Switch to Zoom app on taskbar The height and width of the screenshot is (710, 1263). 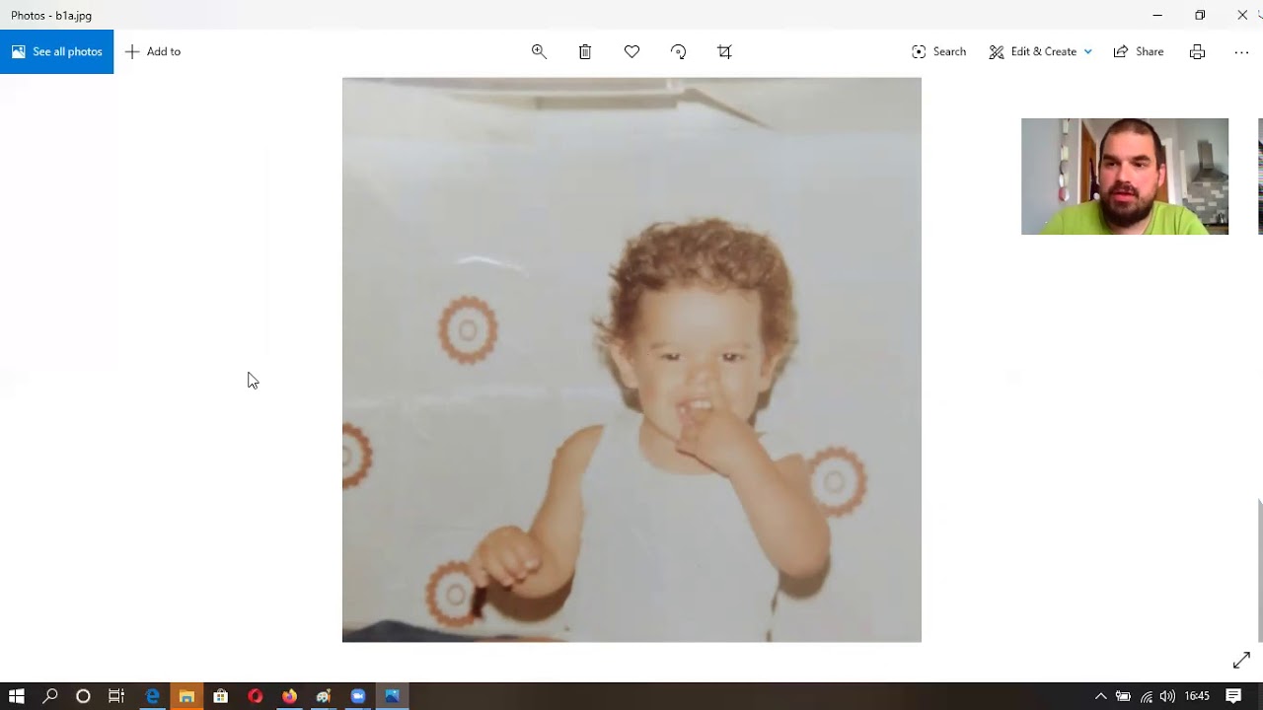tap(357, 696)
